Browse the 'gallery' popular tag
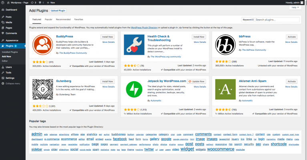This screenshot has height=160, width=307. [x=155, y=139]
